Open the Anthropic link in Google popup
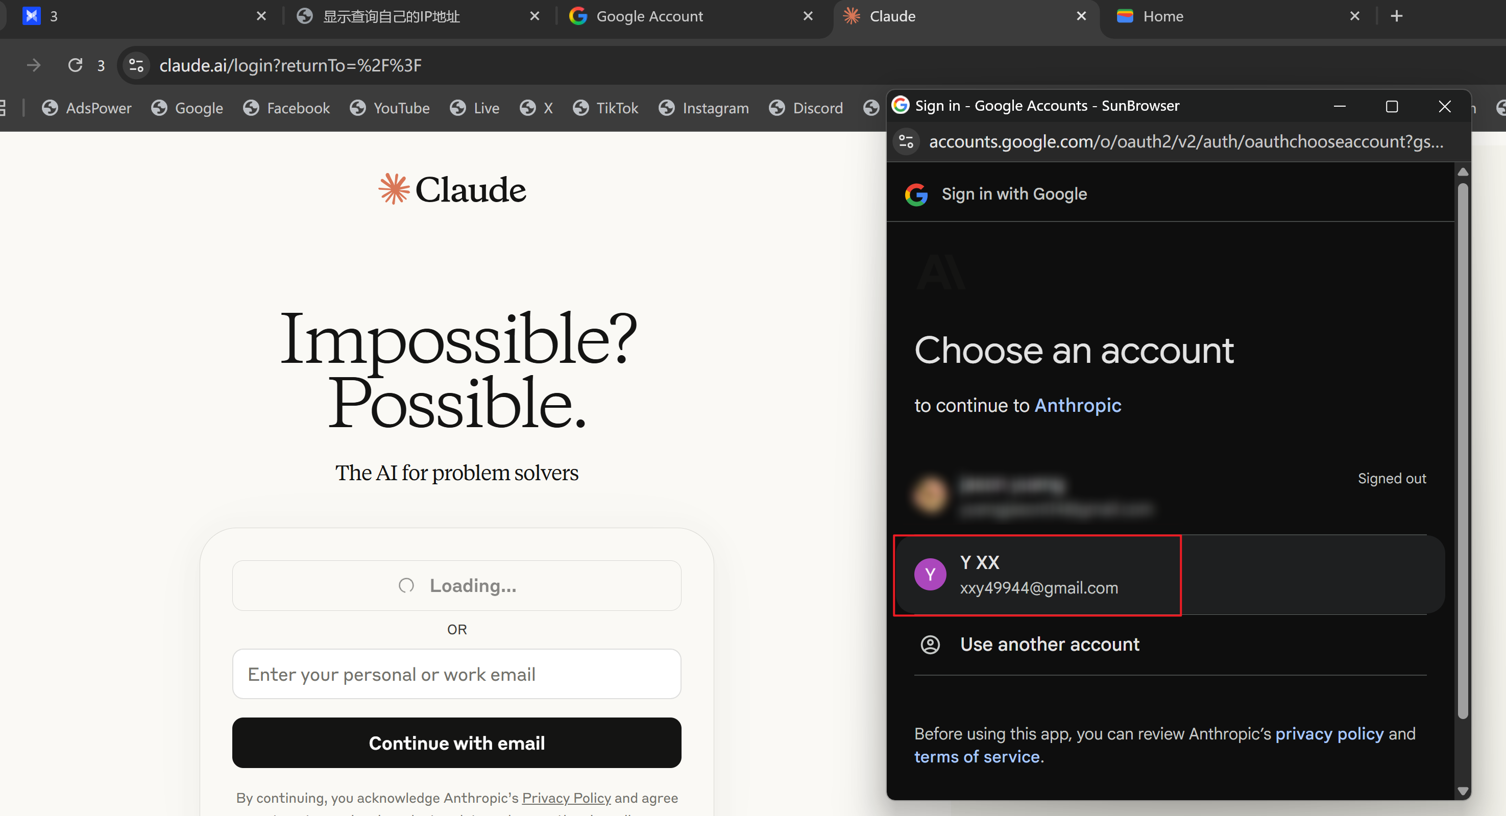 click(x=1078, y=405)
